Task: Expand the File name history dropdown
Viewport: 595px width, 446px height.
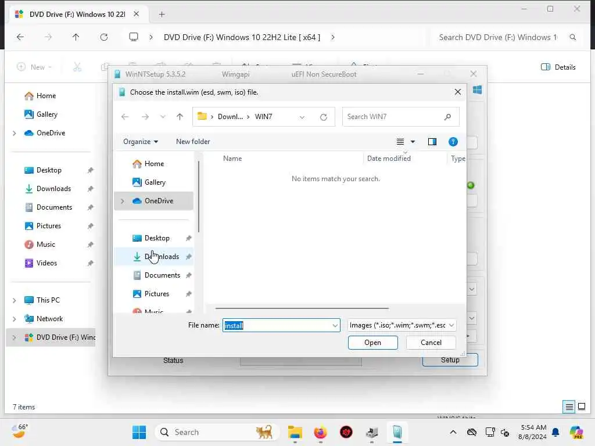Action: point(335,325)
